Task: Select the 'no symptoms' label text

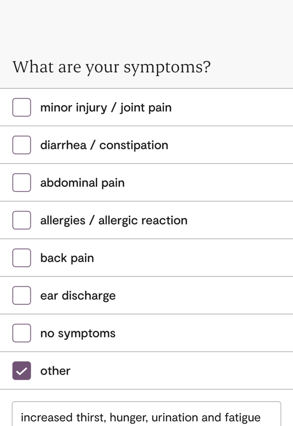Action: pyautogui.click(x=78, y=334)
